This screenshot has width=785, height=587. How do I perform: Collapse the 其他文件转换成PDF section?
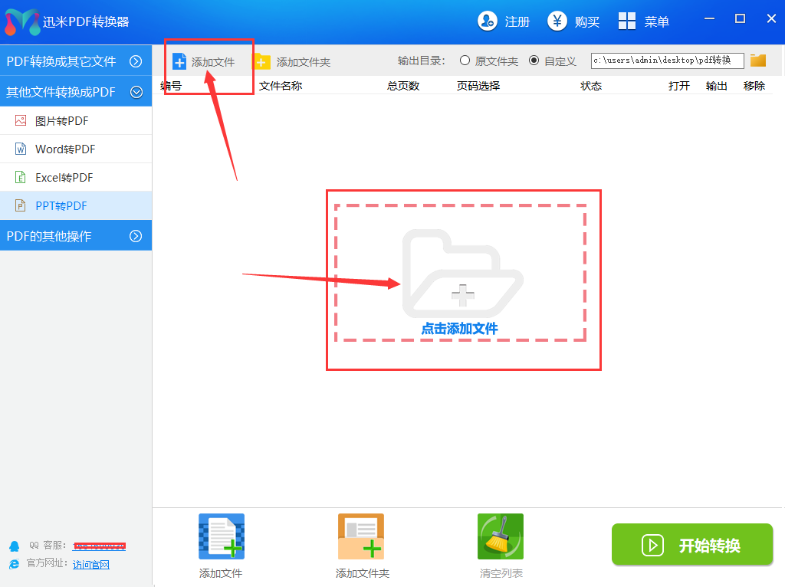(136, 92)
